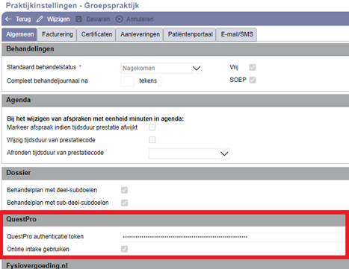
Task: Toggle Behandelplan met sub-deel-subdoelen checkbox
Action: tap(124, 203)
